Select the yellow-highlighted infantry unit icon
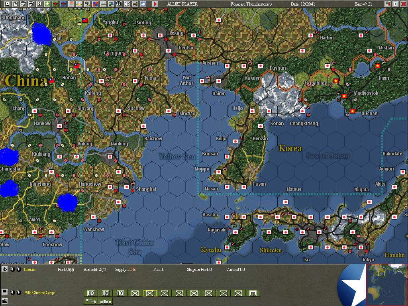 pos(150,293)
